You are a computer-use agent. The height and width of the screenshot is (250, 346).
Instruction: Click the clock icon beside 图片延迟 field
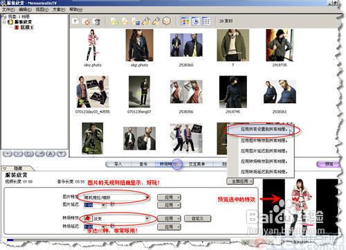pyautogui.click(x=112, y=204)
